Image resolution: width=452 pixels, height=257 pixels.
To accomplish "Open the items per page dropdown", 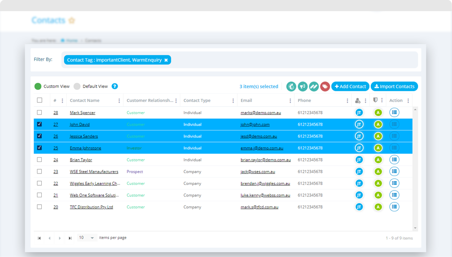I will pyautogui.click(x=86, y=238).
